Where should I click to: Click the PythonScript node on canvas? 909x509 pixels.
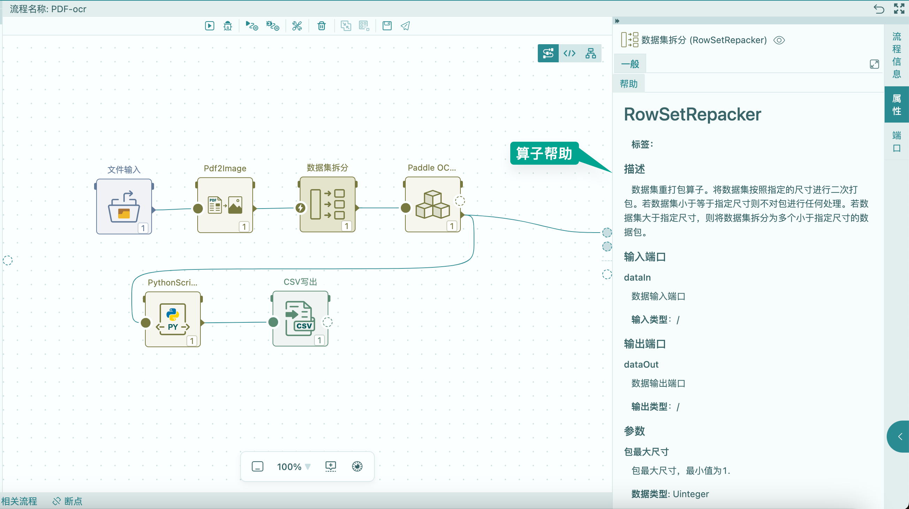[x=173, y=319]
